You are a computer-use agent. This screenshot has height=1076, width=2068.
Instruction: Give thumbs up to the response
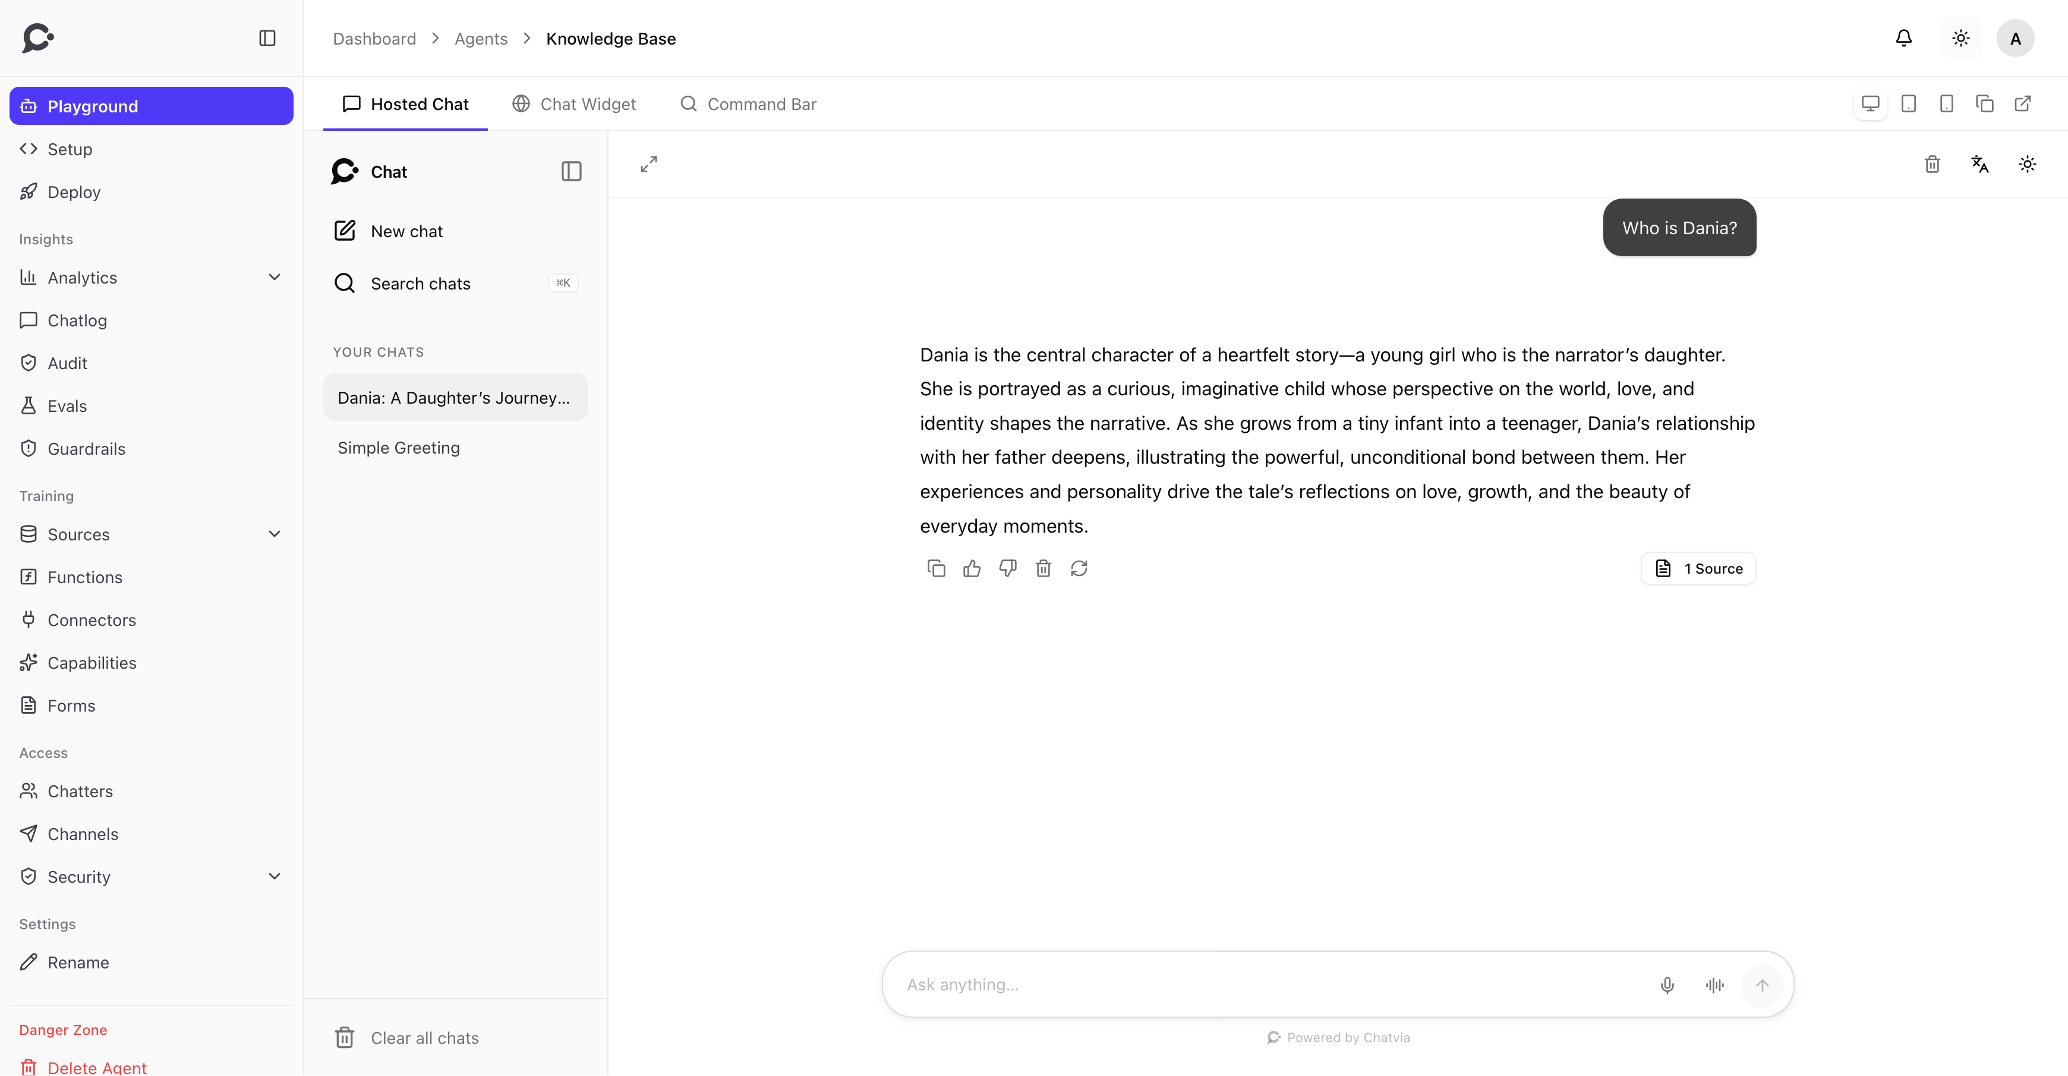pos(972,568)
